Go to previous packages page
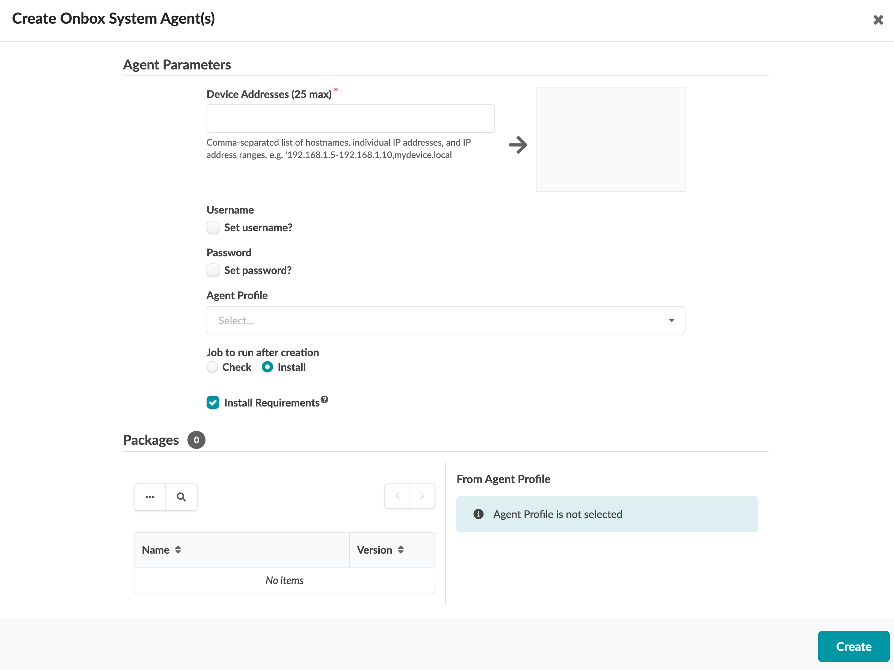The image size is (894, 670). [x=397, y=496]
